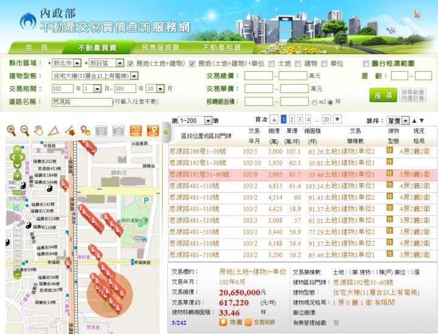Viewport: 438px width, 334px height.
Task: Click the green 搜尋 search button
Action: (383, 96)
